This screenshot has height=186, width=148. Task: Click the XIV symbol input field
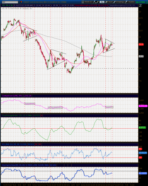coord(10,2)
